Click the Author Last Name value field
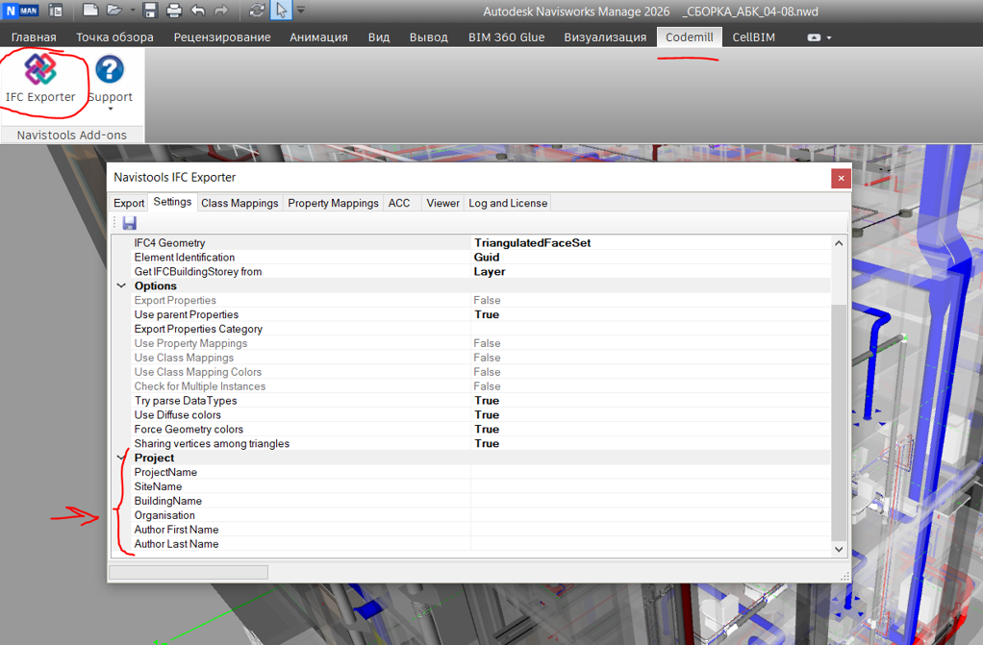 [x=651, y=544]
